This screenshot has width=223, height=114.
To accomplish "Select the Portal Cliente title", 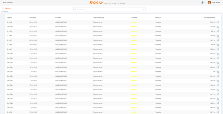I will click(x=8, y=3).
